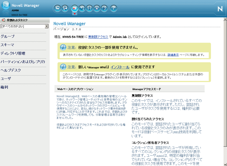The width and height of the screenshot is (227, 166).
Task: Click the 無制限アクセス section heading
Action: (142, 96)
